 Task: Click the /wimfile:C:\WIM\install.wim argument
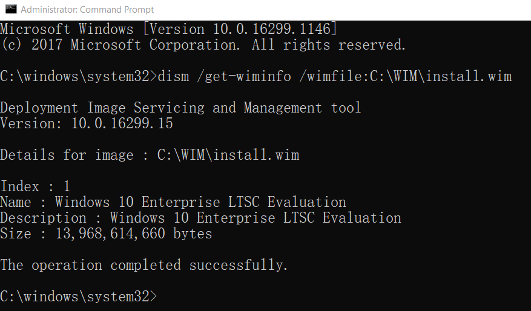[x=405, y=76]
